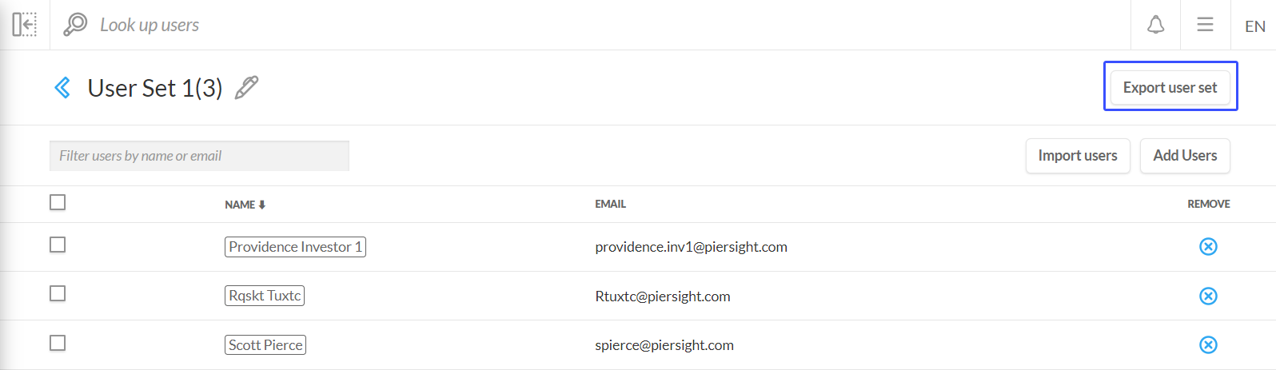
Task: Open the notifications bell
Action: (1155, 25)
